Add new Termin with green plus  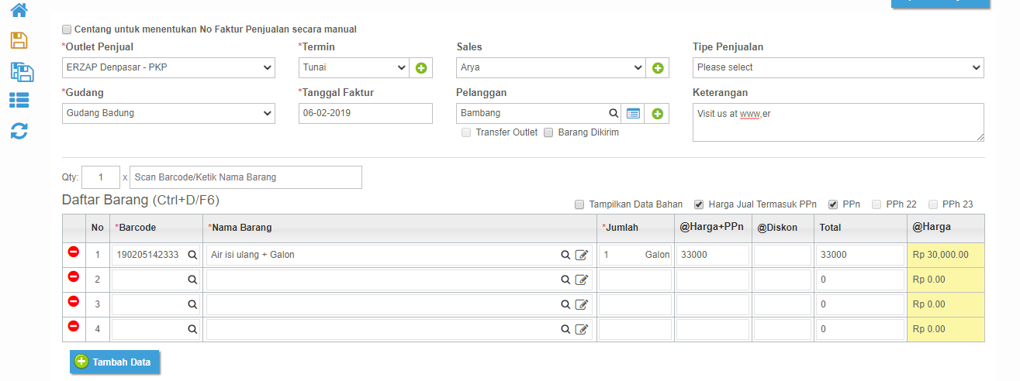click(421, 68)
